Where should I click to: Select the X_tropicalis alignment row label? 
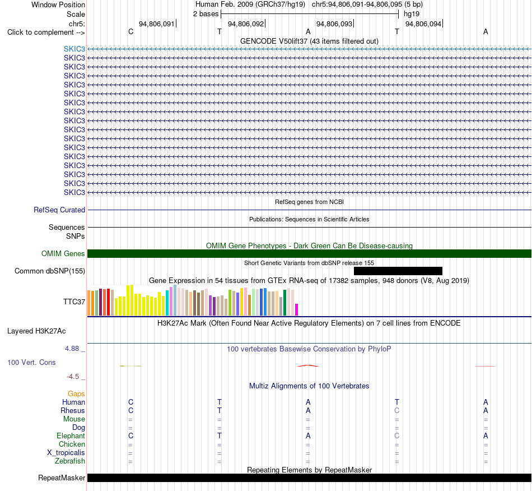pos(66,453)
